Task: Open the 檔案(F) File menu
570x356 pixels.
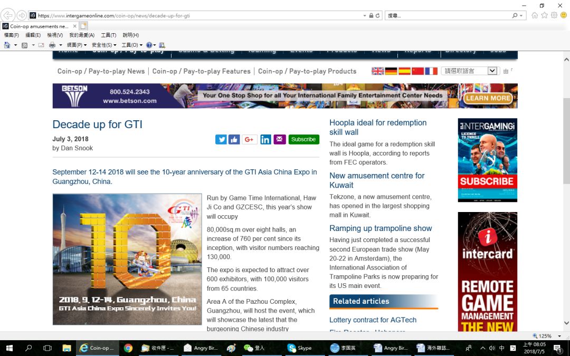Action: [11, 35]
